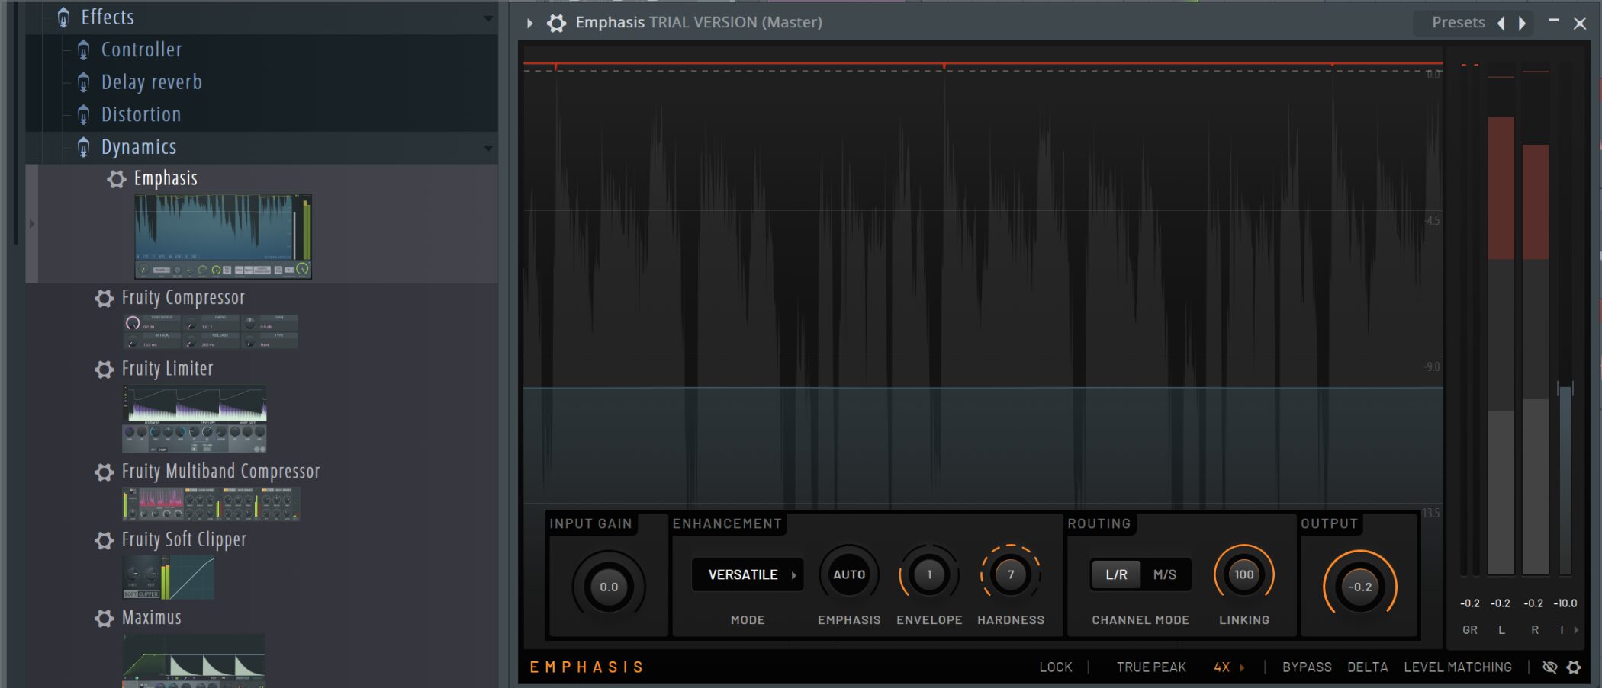Select Fruity Compressor plugin
The height and width of the screenshot is (688, 1602).
(183, 298)
